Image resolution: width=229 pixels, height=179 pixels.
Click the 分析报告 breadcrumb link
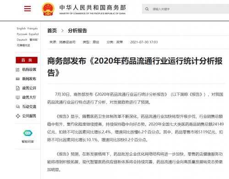click(77, 31)
